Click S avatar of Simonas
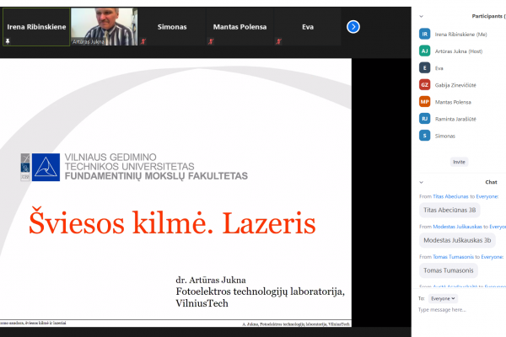Screen dimensions: 506x337 [425, 136]
